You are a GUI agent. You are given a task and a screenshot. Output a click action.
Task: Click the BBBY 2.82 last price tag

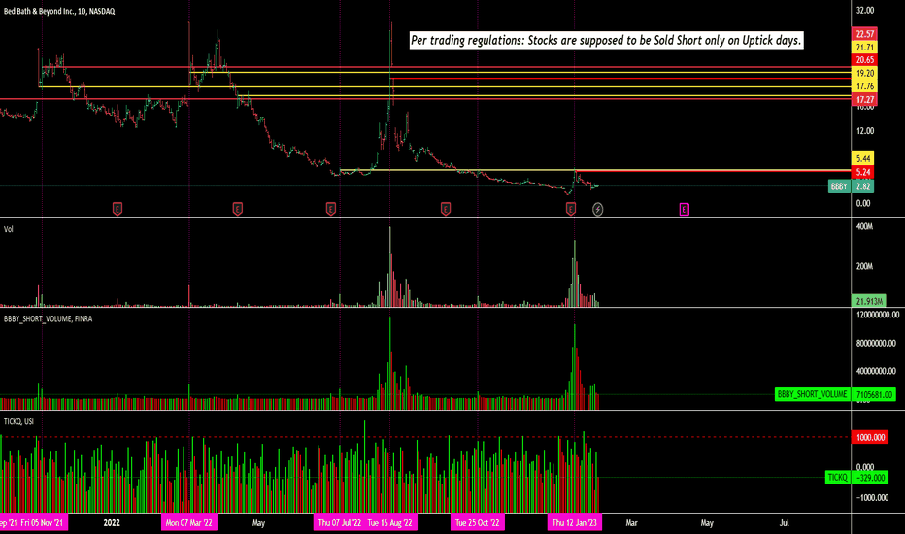pos(851,186)
